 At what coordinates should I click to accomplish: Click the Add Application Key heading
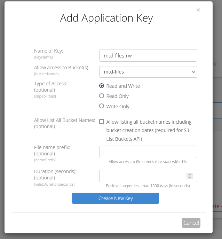[x=106, y=18]
